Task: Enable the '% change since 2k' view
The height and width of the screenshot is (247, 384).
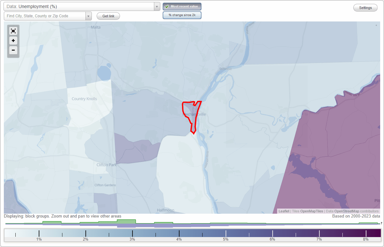Action: tap(182, 15)
